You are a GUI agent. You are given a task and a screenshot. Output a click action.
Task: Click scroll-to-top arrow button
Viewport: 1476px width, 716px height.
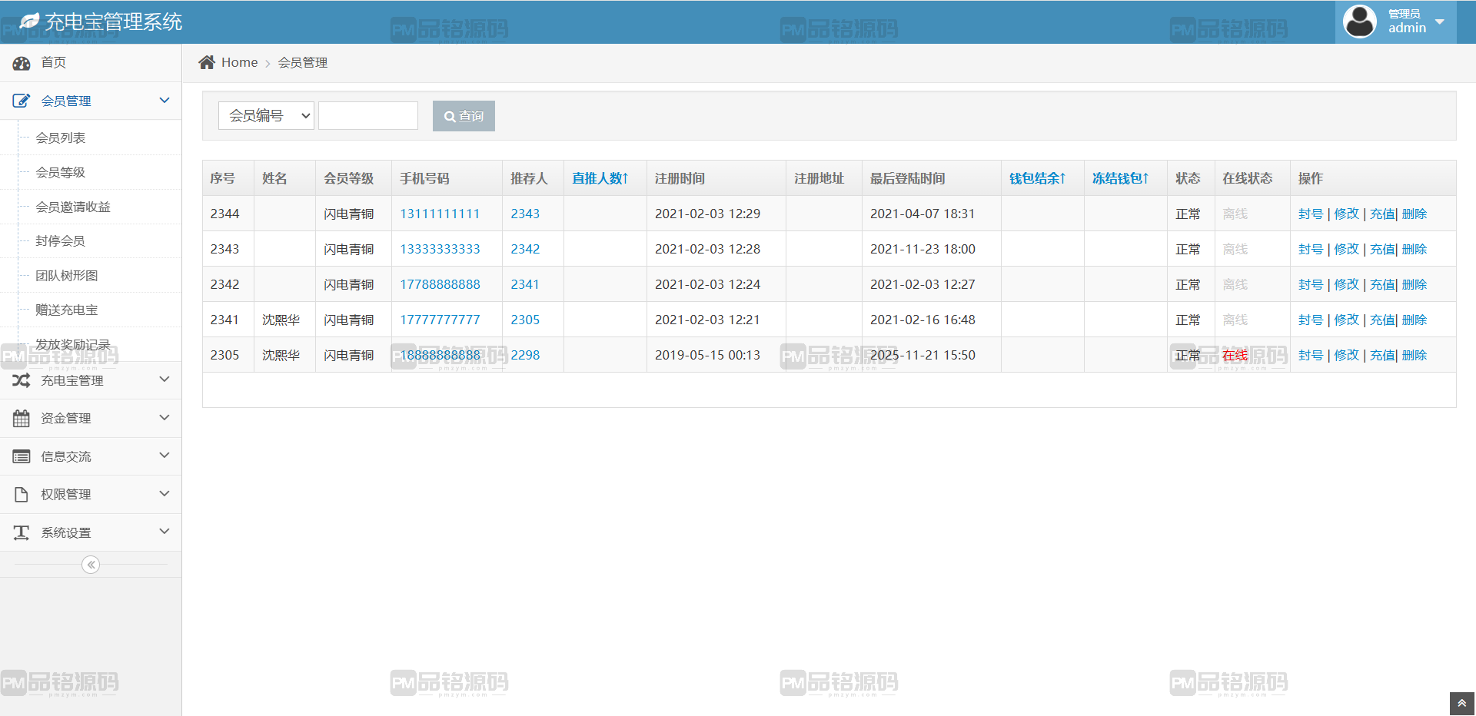1462,704
